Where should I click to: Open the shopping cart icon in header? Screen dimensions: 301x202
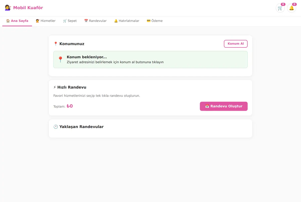(280, 8)
